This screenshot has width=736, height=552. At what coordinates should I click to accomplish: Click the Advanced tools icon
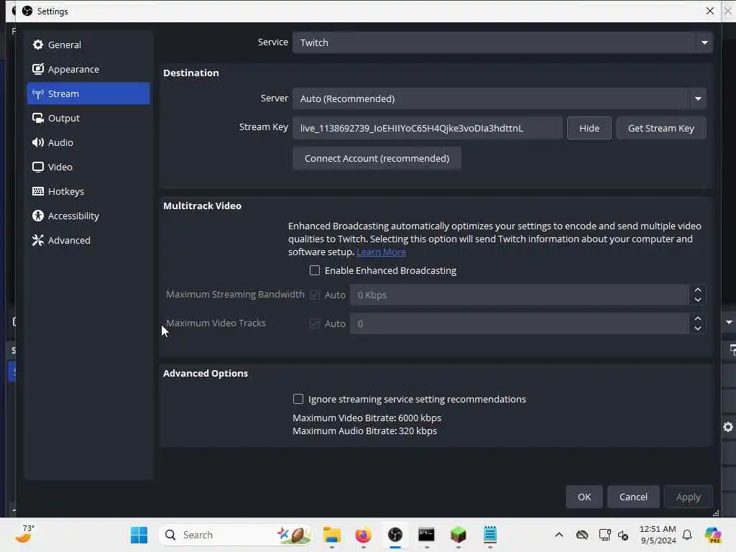click(x=38, y=240)
